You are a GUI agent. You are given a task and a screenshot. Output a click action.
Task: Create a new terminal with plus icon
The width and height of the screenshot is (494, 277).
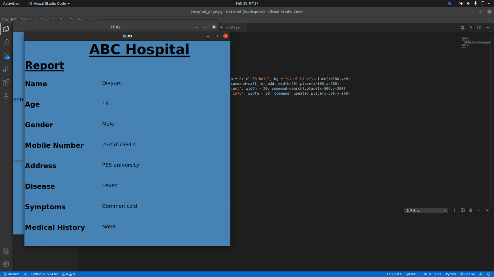point(454,210)
